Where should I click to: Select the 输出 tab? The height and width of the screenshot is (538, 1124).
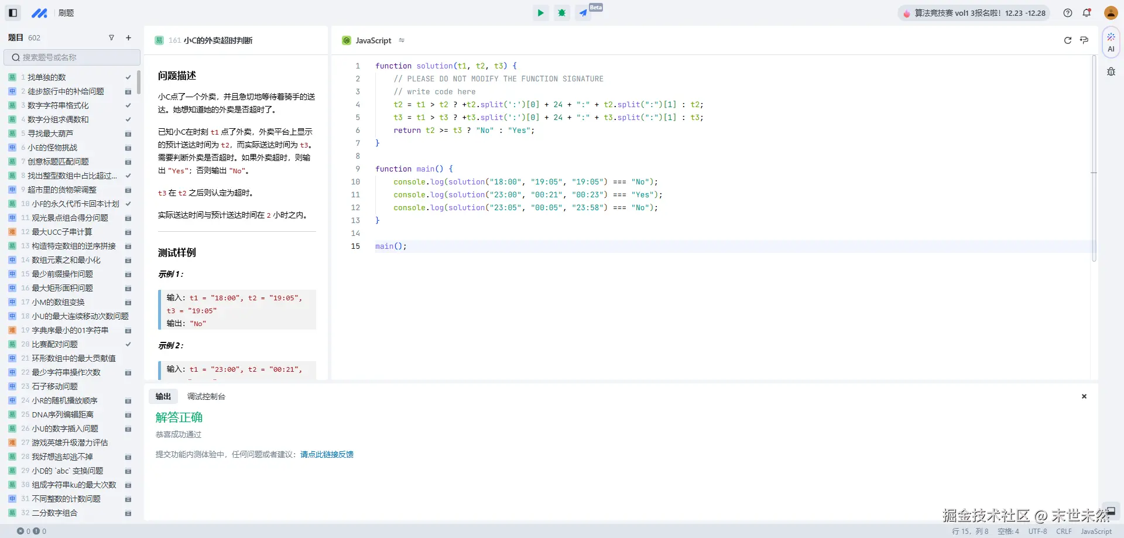coord(163,396)
